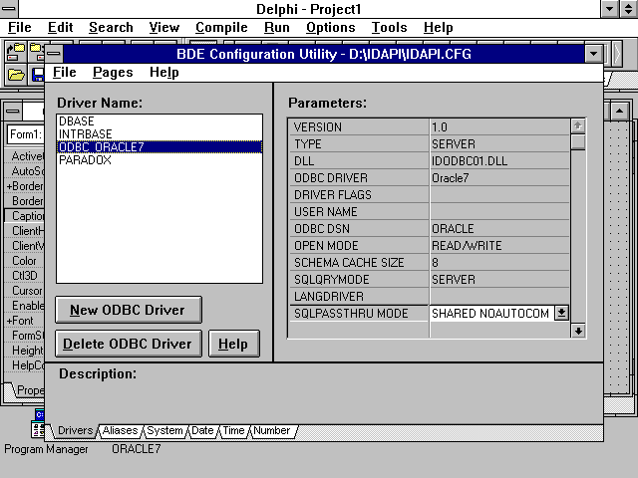
Task: Select PARADOX in the Driver Name list
Action: [85, 159]
